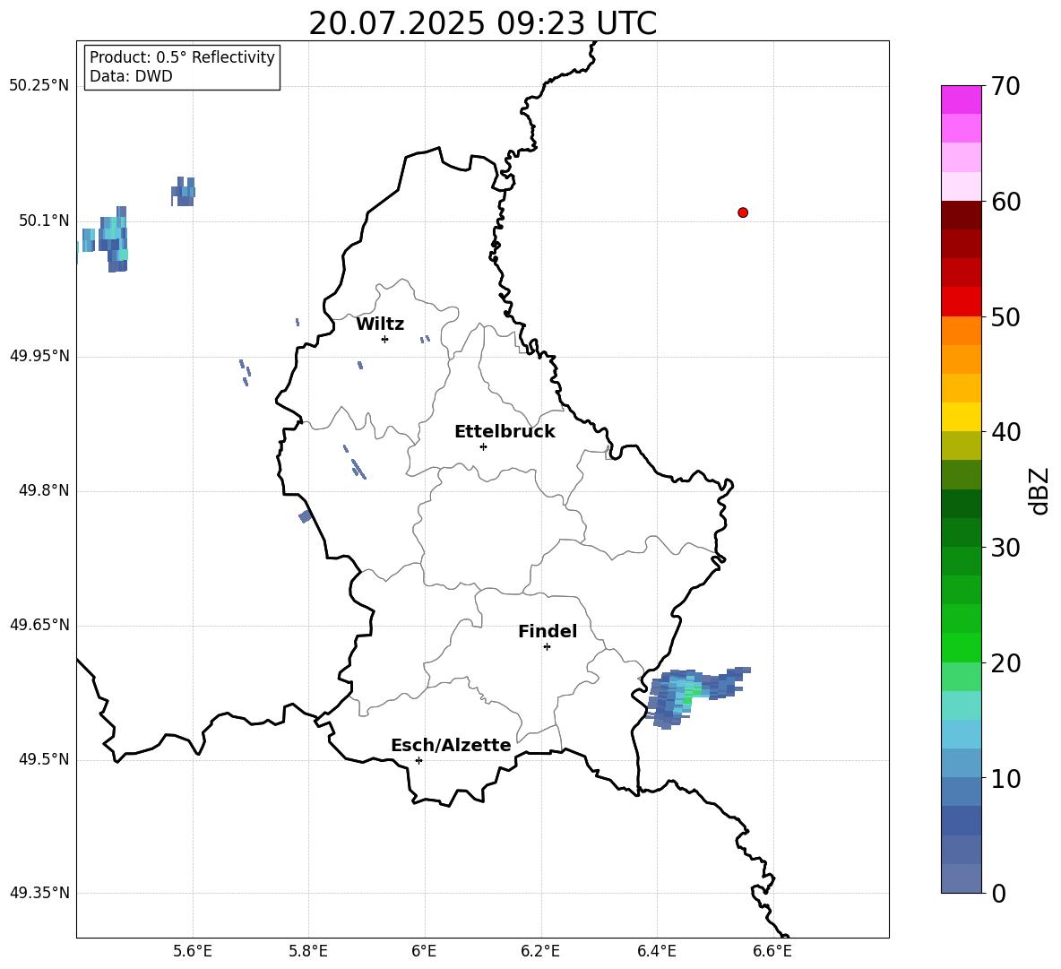Click the title timestamp 20.07.2025 09:23 UTC
Image resolution: width=1061 pixels, height=969 pixels.
(482, 23)
